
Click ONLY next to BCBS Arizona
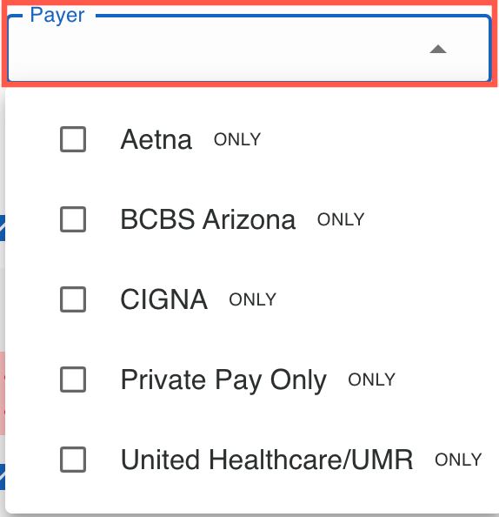click(x=341, y=219)
